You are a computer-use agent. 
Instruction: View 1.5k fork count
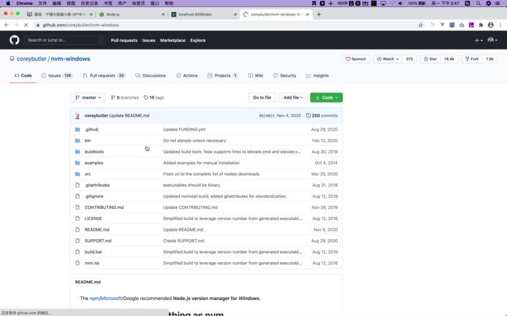[x=490, y=59]
